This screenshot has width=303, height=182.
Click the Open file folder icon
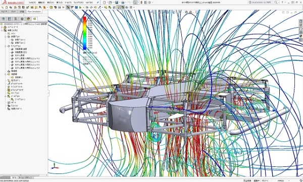coord(110,3)
